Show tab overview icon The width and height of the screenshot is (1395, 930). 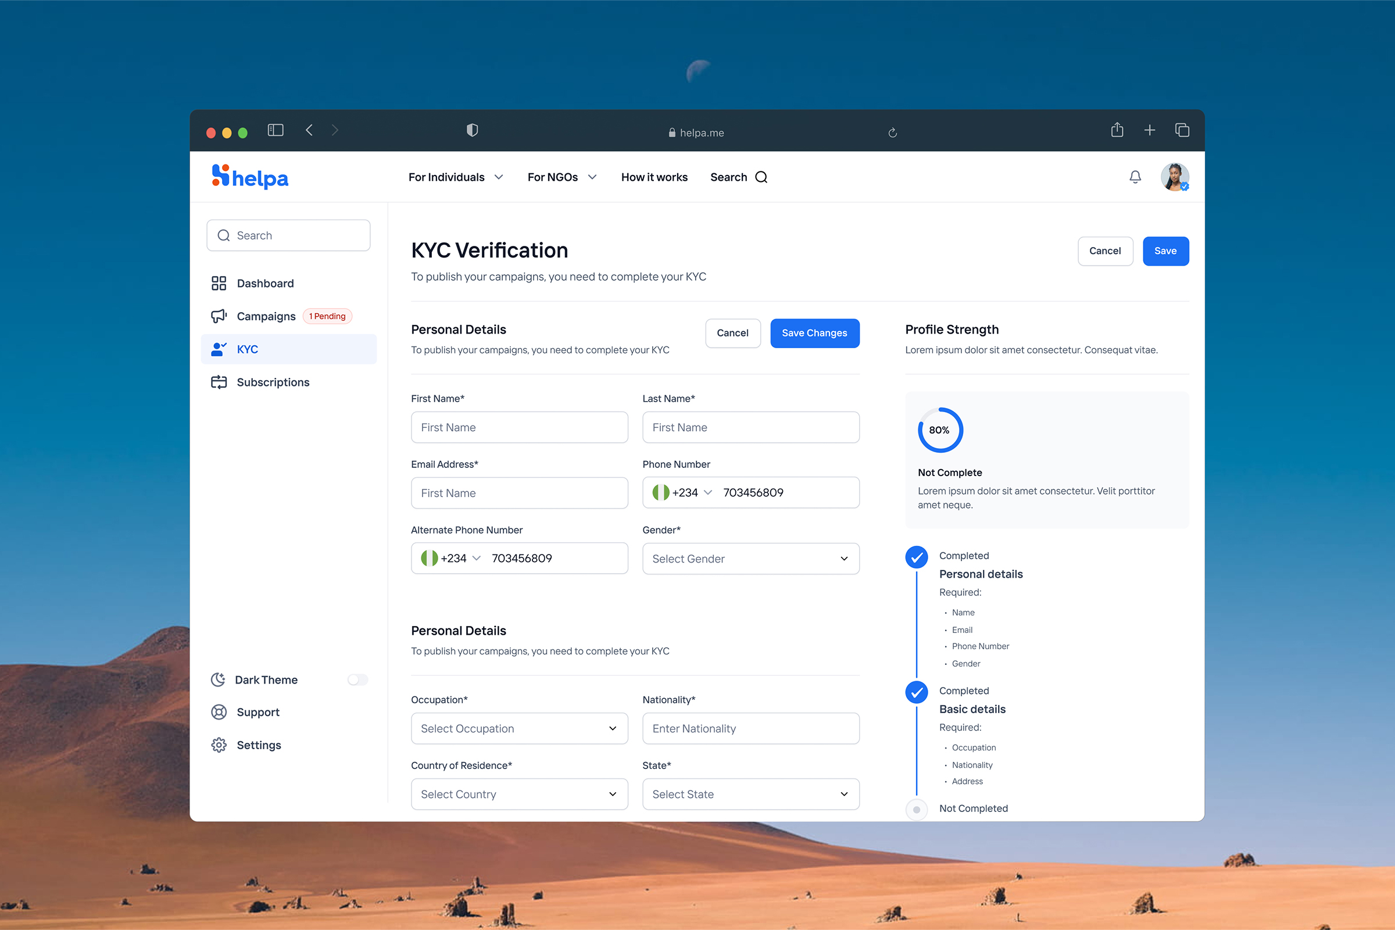coord(1182,130)
